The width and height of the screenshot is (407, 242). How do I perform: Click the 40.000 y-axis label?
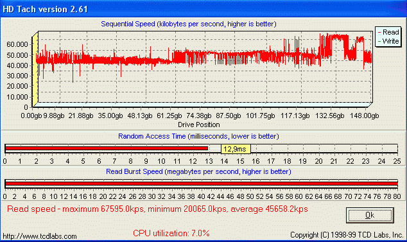(x=17, y=65)
